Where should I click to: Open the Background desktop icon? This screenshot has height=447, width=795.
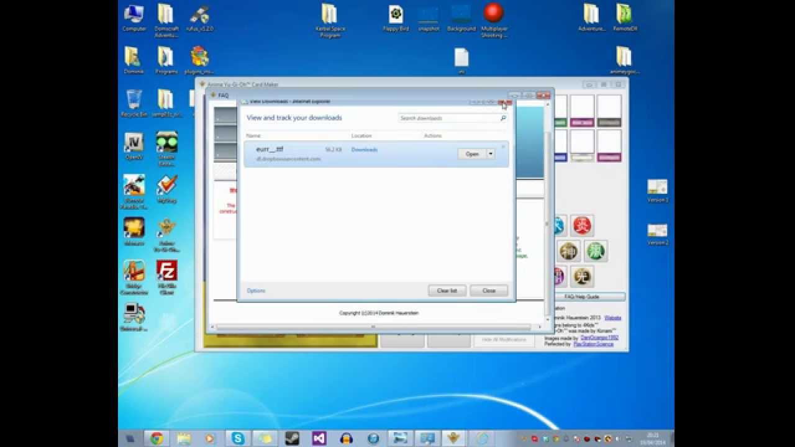(461, 18)
